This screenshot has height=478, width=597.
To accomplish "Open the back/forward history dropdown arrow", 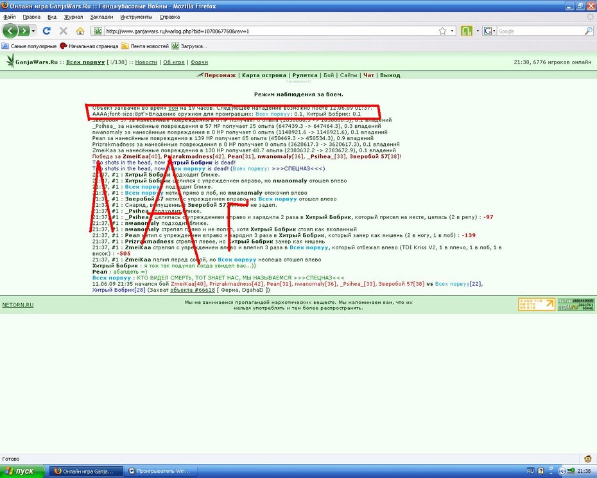I will point(33,31).
